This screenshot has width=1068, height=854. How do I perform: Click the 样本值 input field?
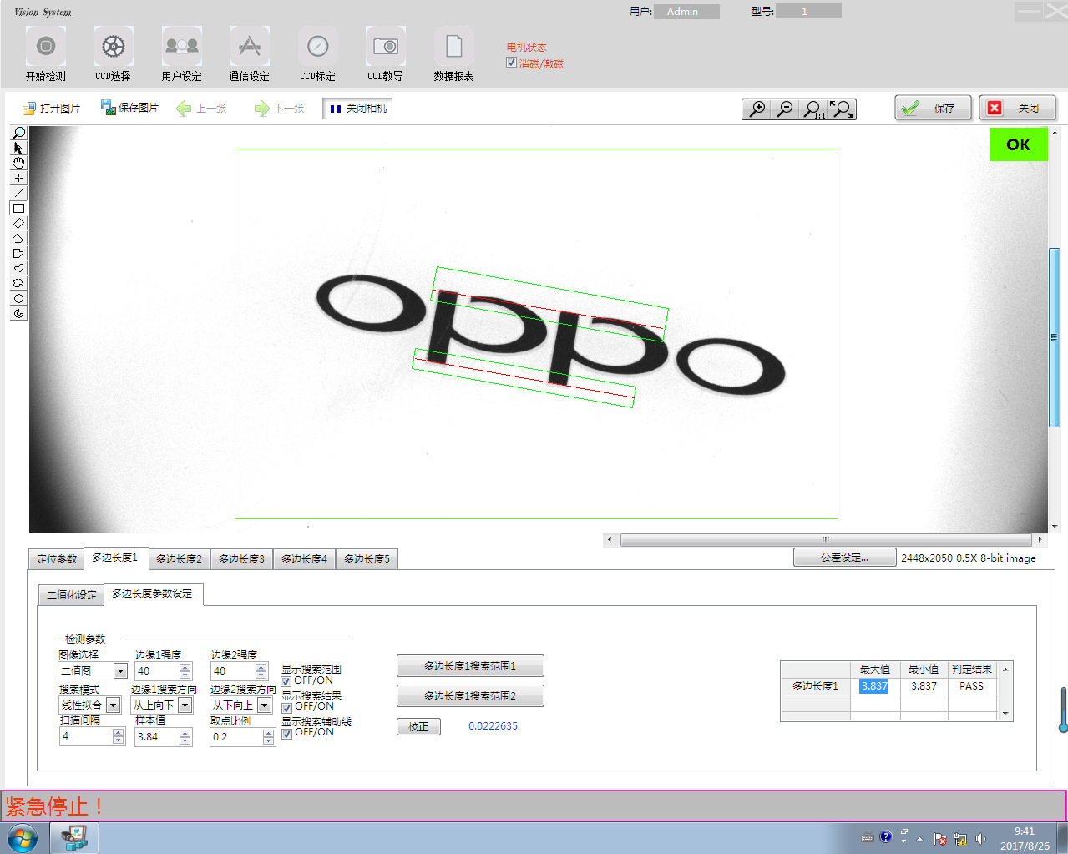tap(156, 737)
